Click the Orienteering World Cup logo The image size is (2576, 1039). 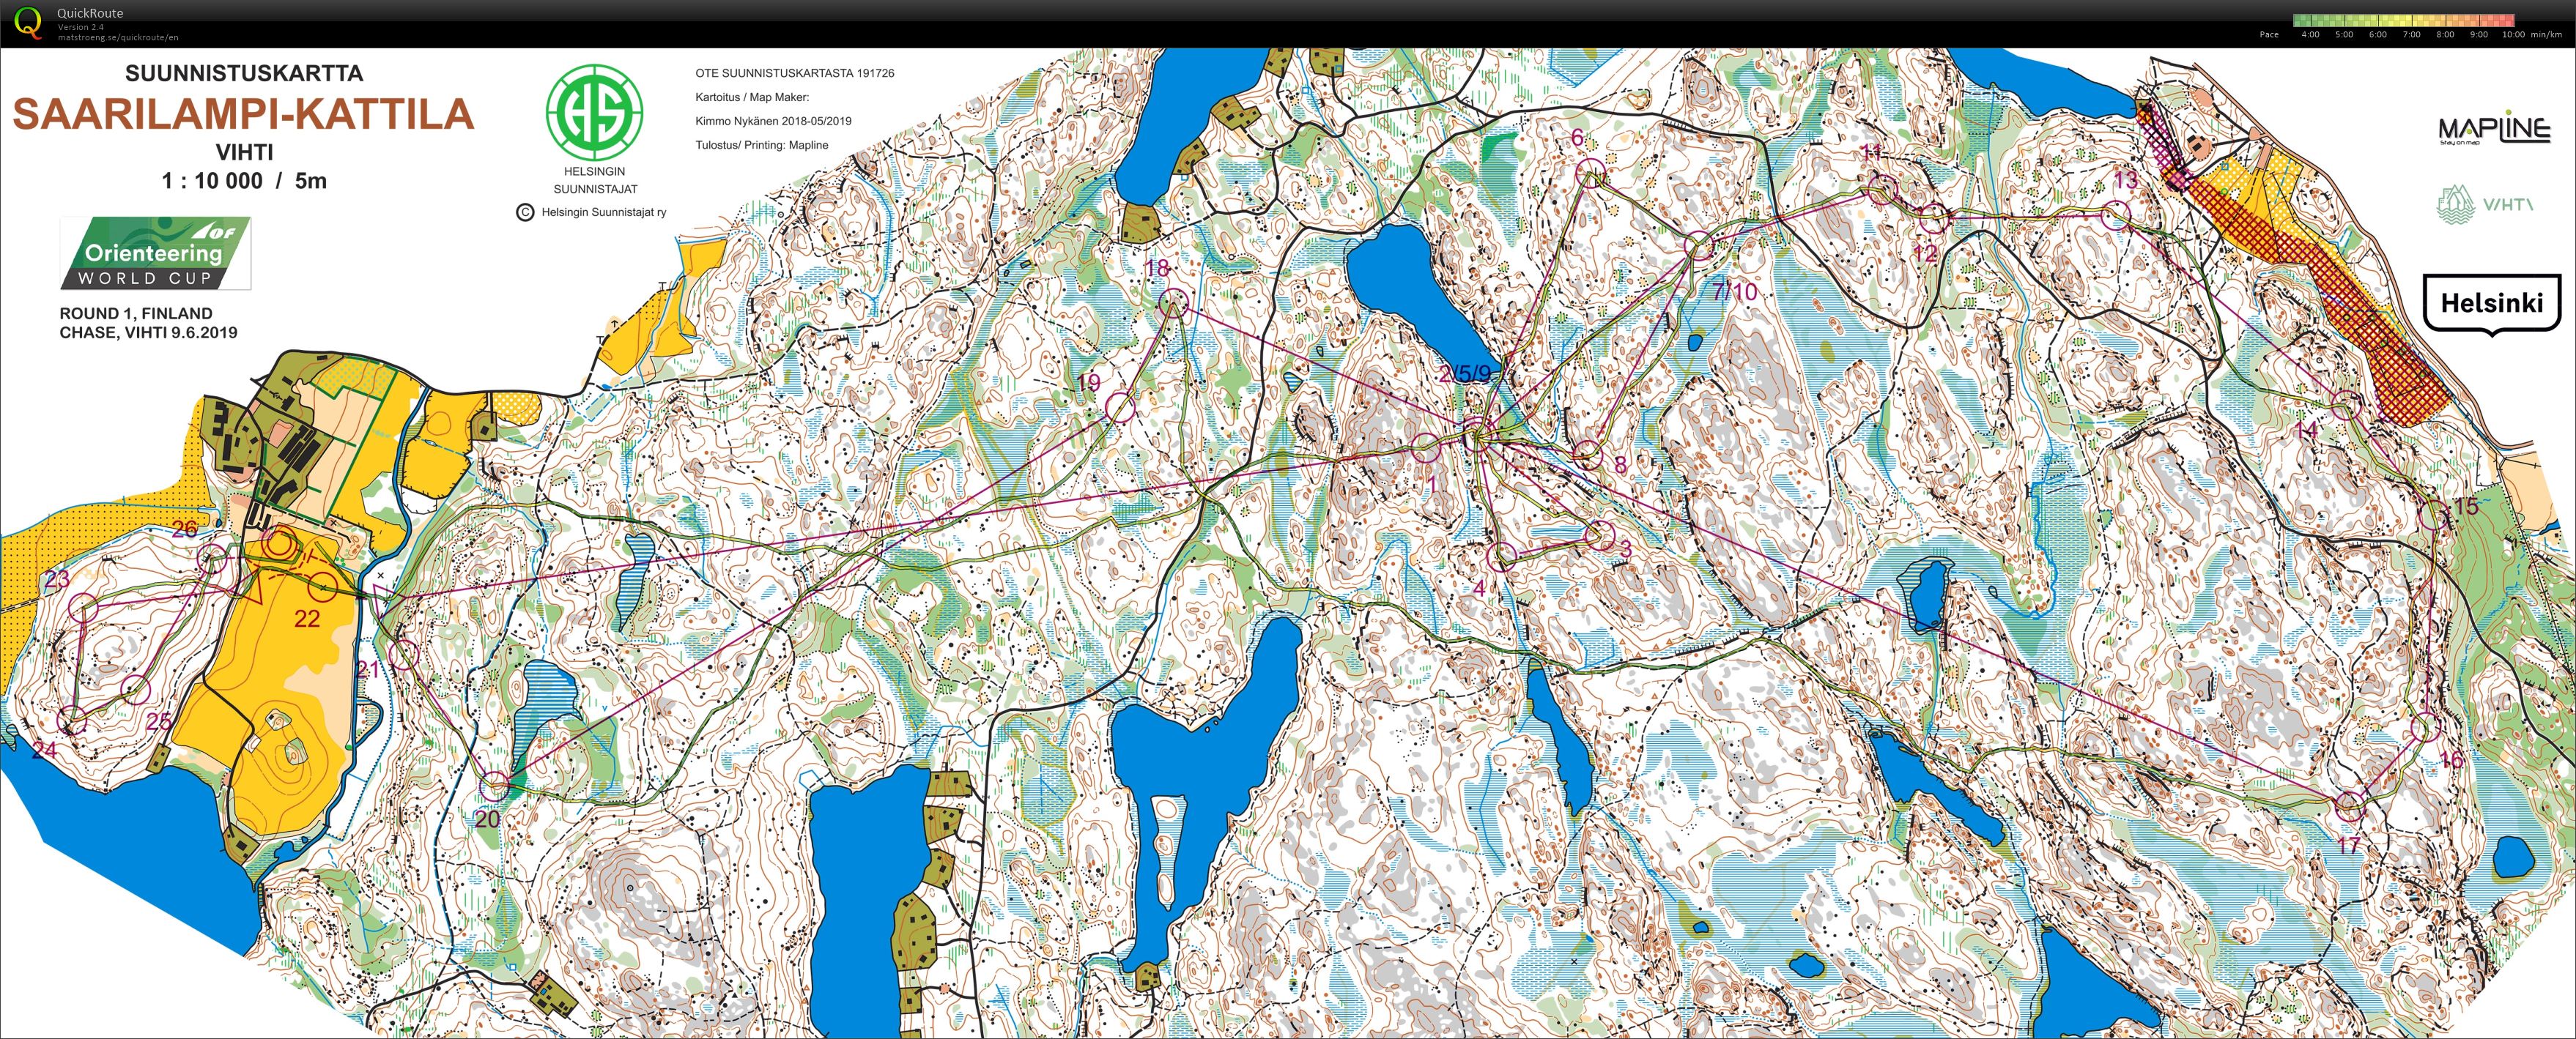pos(155,254)
